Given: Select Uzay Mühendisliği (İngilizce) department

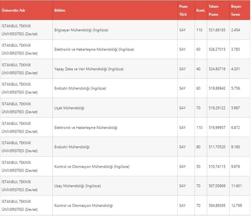Looking at the screenshot, I should click(77, 186).
